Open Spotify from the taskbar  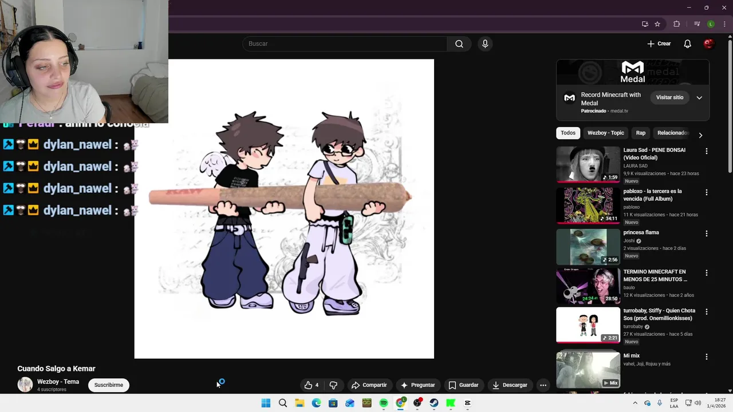tap(384, 403)
